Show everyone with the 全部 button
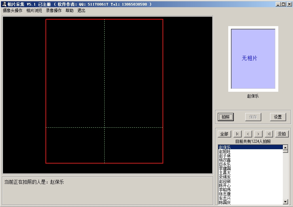This screenshot has height=207, width=293. pos(224,134)
